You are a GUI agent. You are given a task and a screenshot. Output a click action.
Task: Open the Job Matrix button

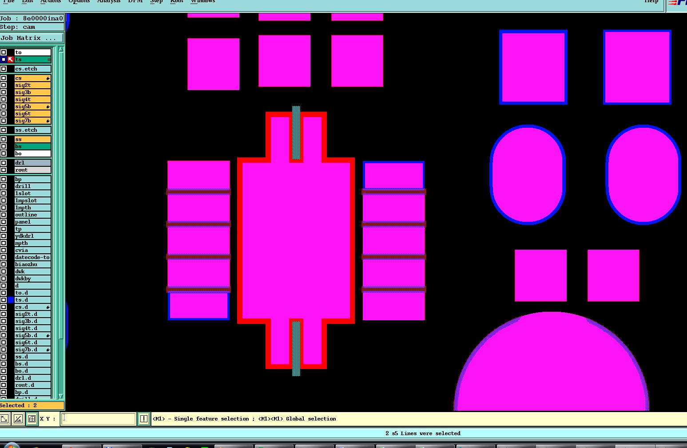tap(32, 38)
